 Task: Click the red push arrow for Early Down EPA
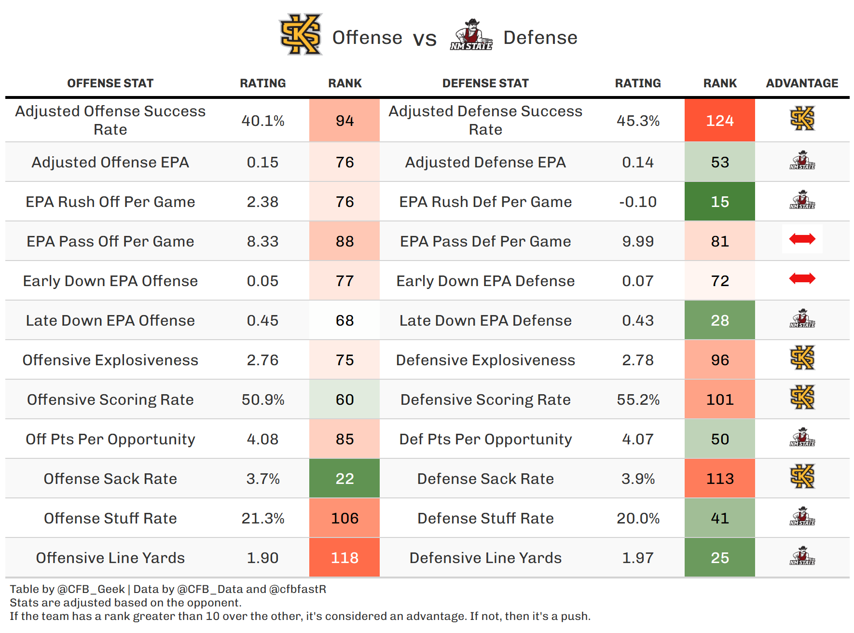pos(802,278)
